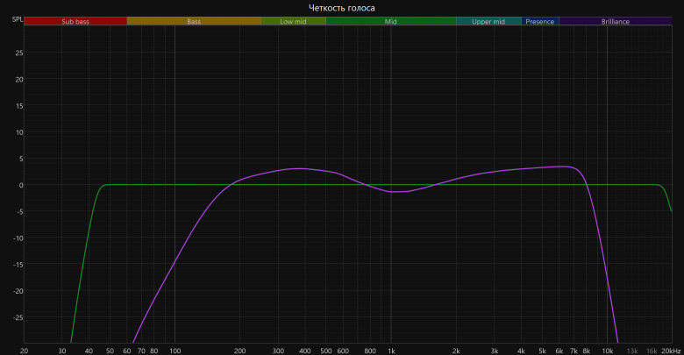
Task: Click the 80 Hz frequency label
Action: click(154, 351)
